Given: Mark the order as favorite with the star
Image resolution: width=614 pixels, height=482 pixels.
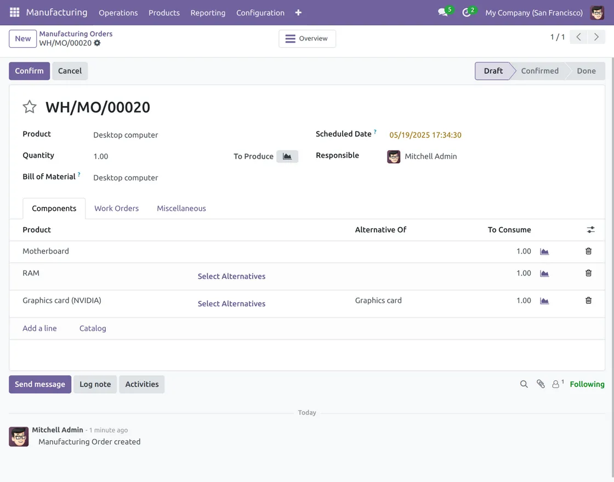Looking at the screenshot, I should click(30, 107).
